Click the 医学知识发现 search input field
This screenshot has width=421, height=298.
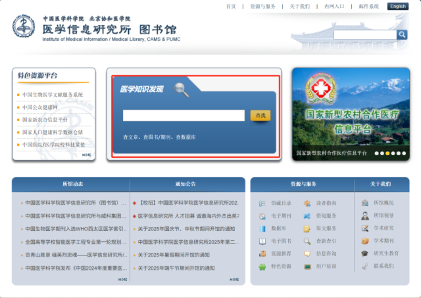[184, 116]
